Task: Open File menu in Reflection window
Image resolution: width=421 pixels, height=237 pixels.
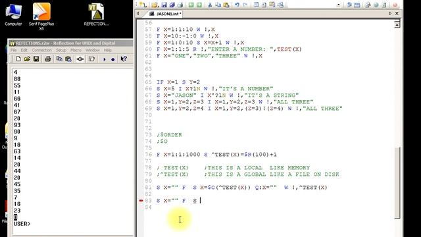Action: tap(13, 50)
